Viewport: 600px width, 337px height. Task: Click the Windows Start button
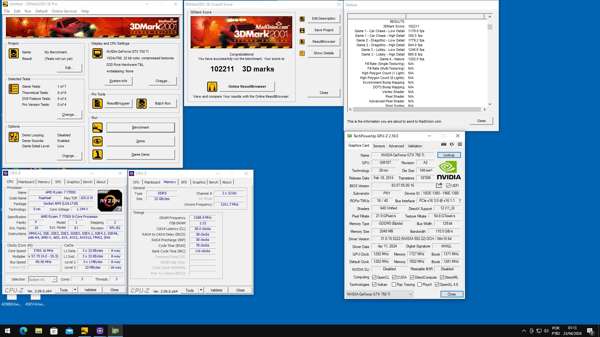click(7, 331)
